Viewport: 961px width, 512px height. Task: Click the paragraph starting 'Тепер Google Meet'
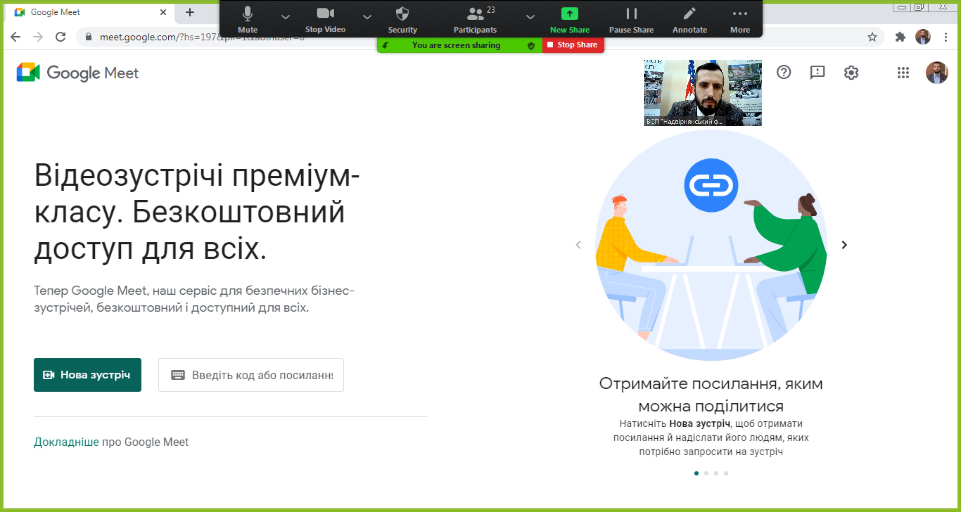click(194, 299)
